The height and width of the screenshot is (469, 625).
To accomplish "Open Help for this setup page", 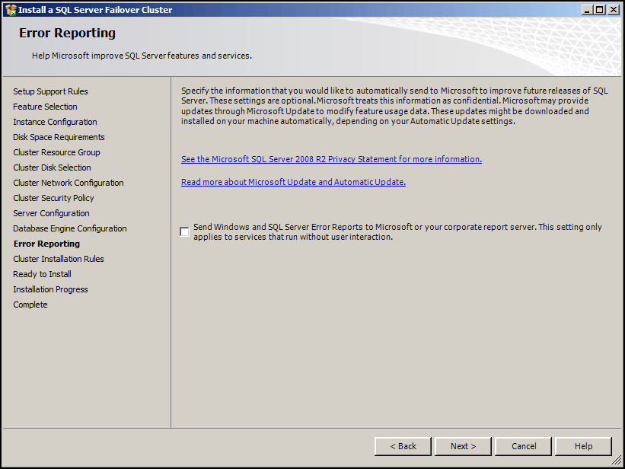I will click(x=583, y=446).
